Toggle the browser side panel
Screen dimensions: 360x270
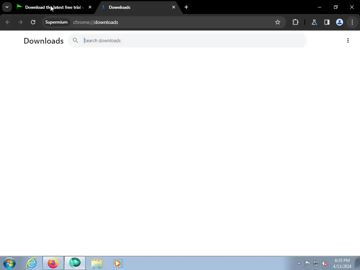click(327, 22)
